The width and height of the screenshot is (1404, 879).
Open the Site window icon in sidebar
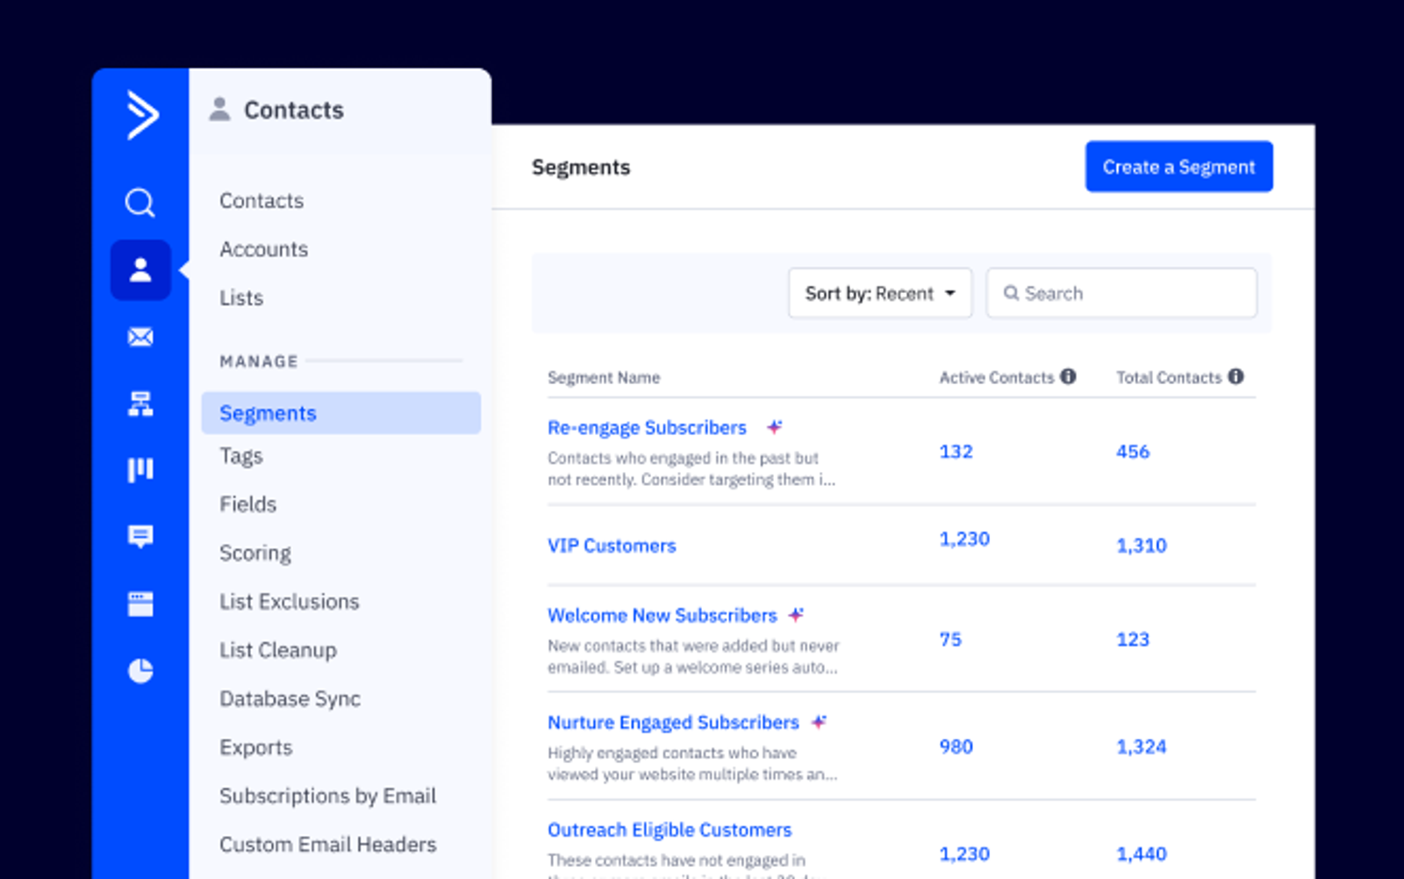[x=140, y=604]
